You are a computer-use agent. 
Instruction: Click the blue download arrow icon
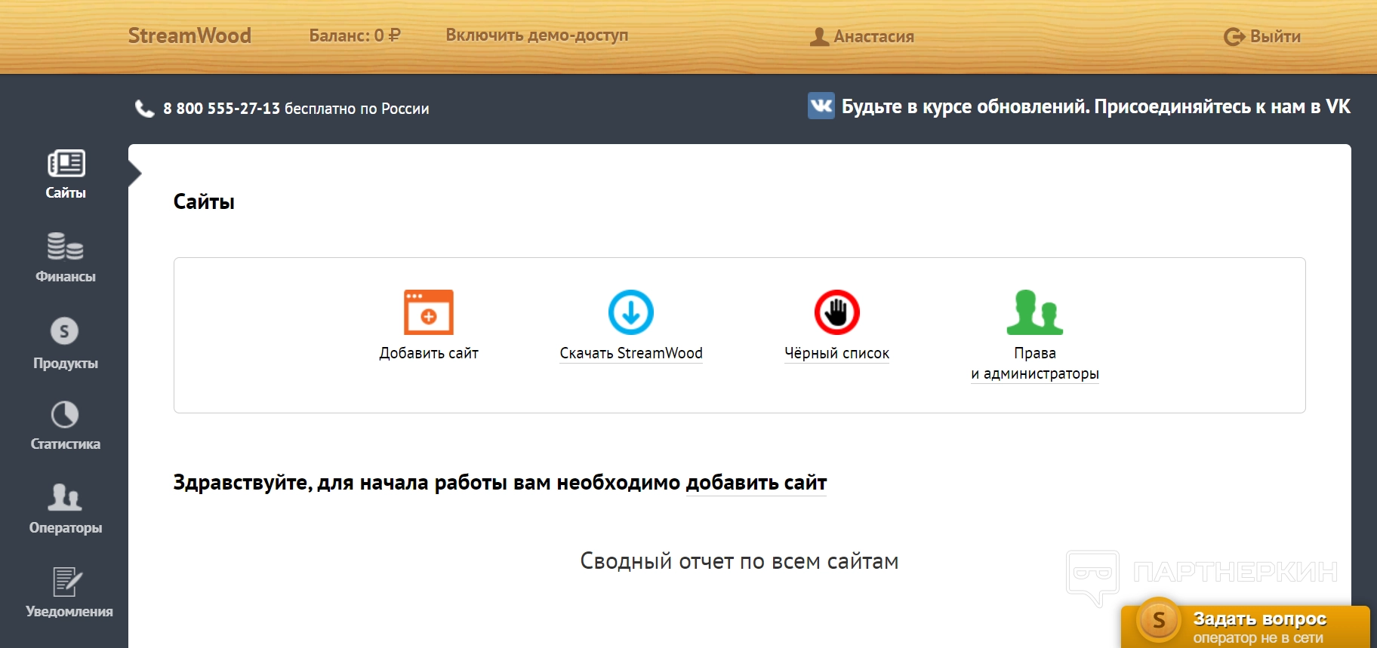coord(630,312)
